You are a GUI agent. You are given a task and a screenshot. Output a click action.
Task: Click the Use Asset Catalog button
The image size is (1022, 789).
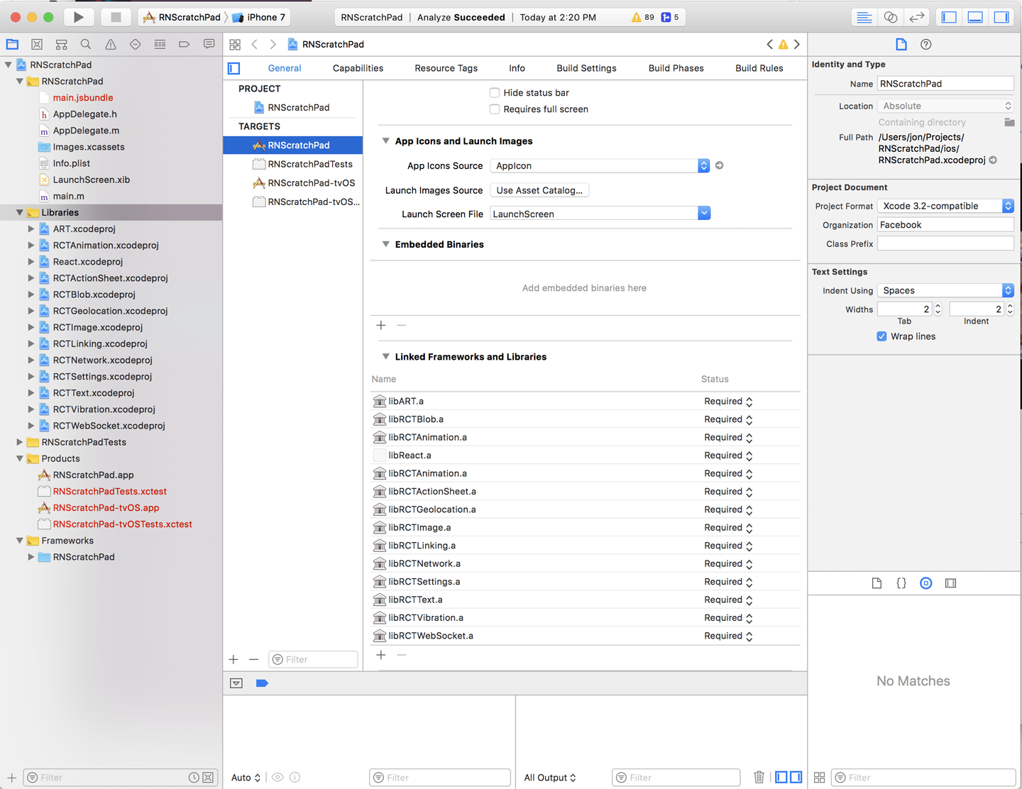click(x=539, y=190)
